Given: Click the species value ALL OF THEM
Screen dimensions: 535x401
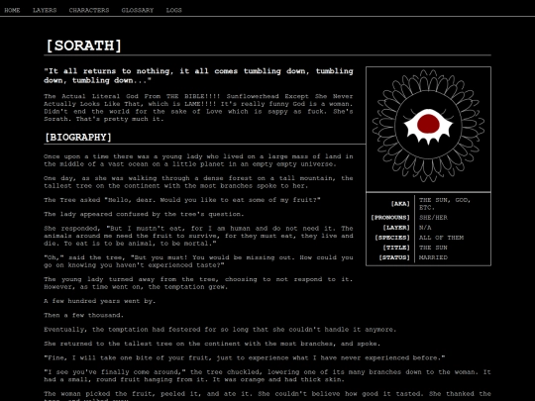Looking at the screenshot, I should (x=441, y=238).
